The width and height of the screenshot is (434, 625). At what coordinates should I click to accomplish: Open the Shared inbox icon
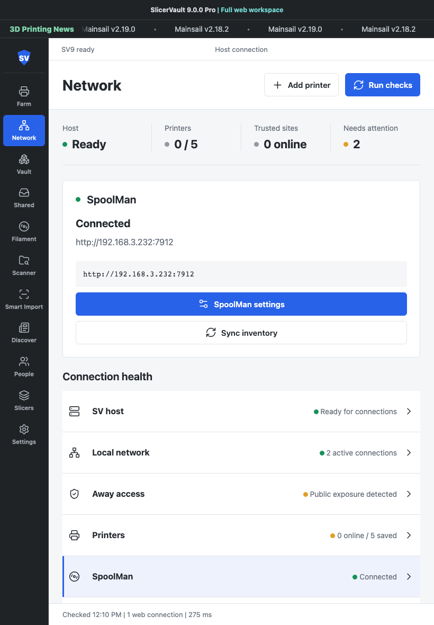coord(24,193)
